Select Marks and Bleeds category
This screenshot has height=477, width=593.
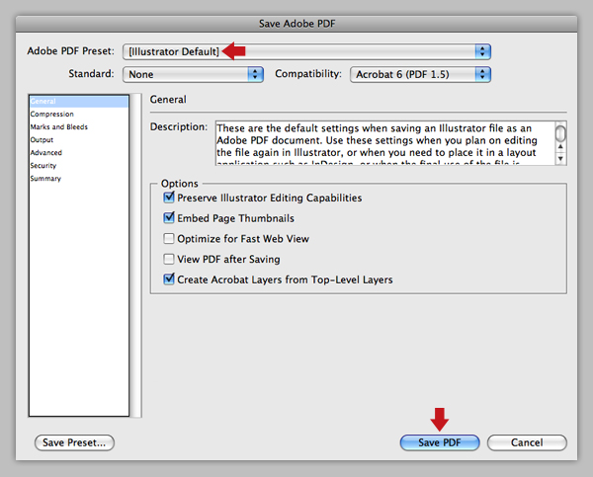click(79, 127)
